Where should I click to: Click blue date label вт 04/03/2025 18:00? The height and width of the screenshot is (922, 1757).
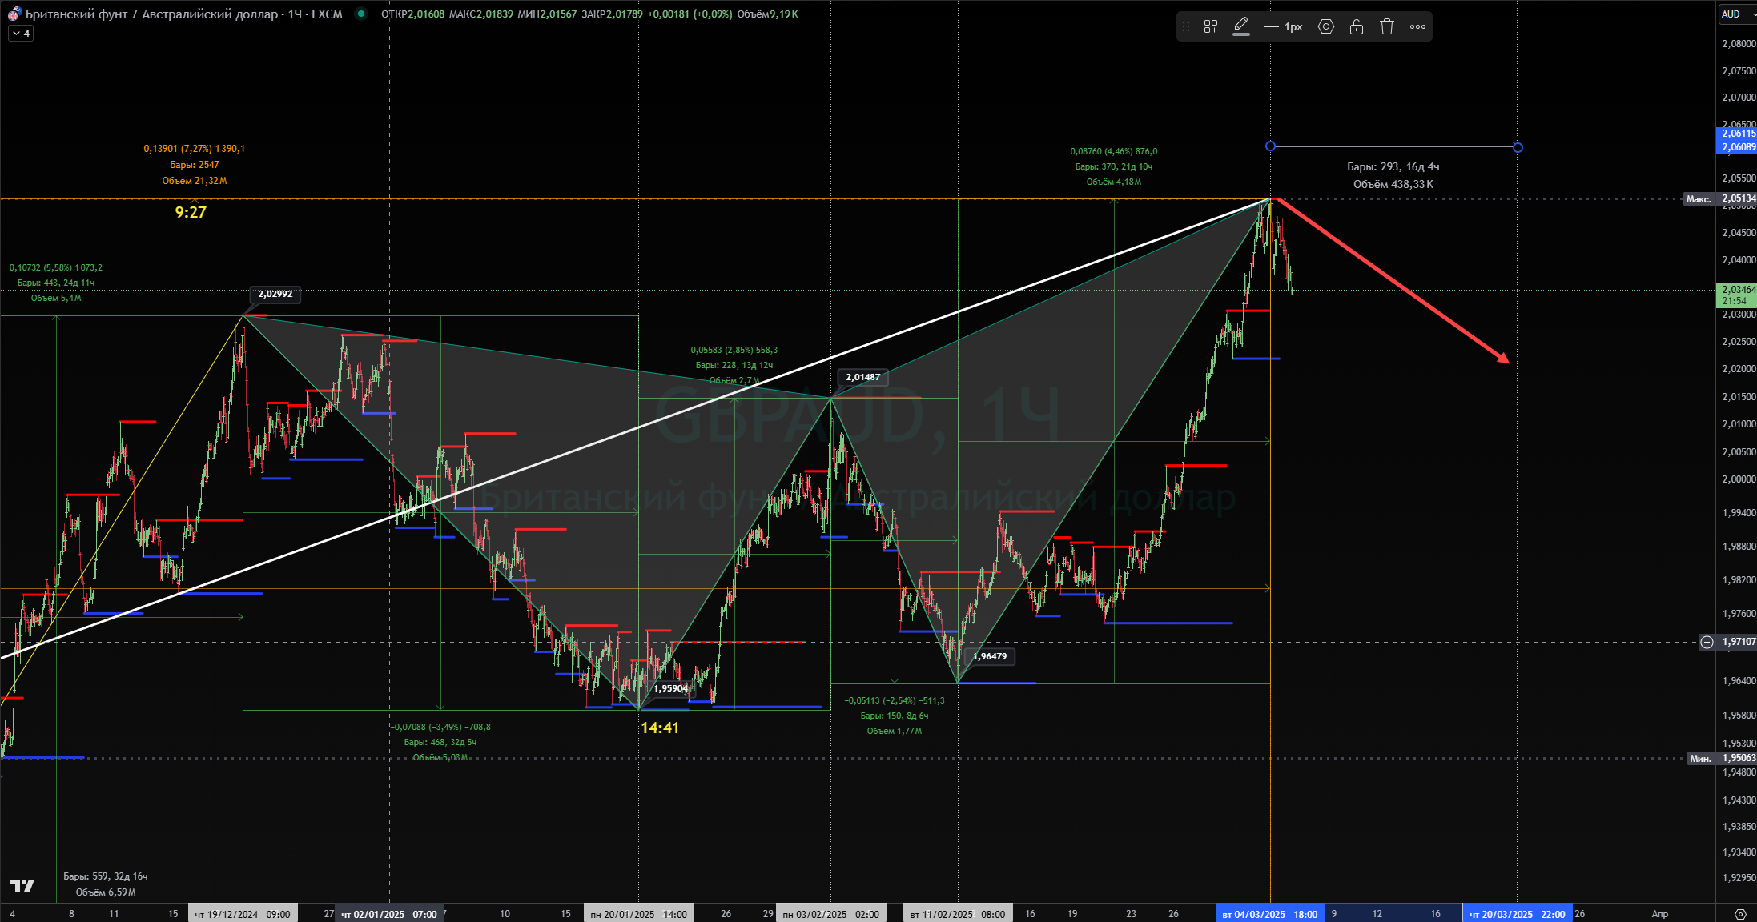point(1269,914)
